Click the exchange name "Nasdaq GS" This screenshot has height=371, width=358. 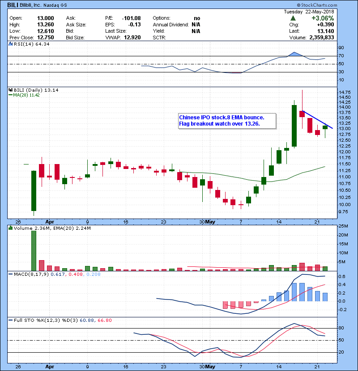coord(55,5)
